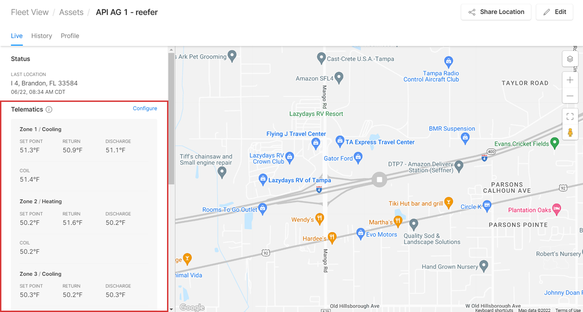Click the Share Location button
583x312 pixels.
click(x=497, y=12)
